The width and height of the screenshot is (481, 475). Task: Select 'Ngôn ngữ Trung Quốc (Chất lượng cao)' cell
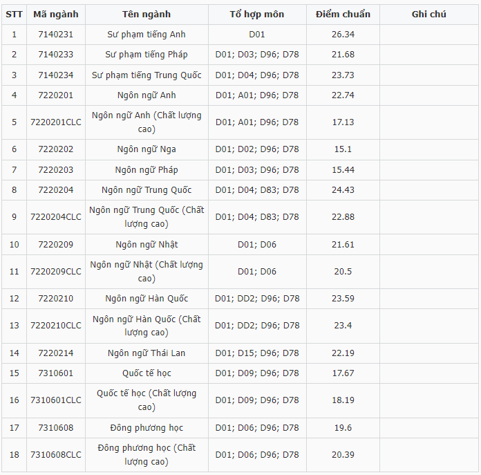147,217
